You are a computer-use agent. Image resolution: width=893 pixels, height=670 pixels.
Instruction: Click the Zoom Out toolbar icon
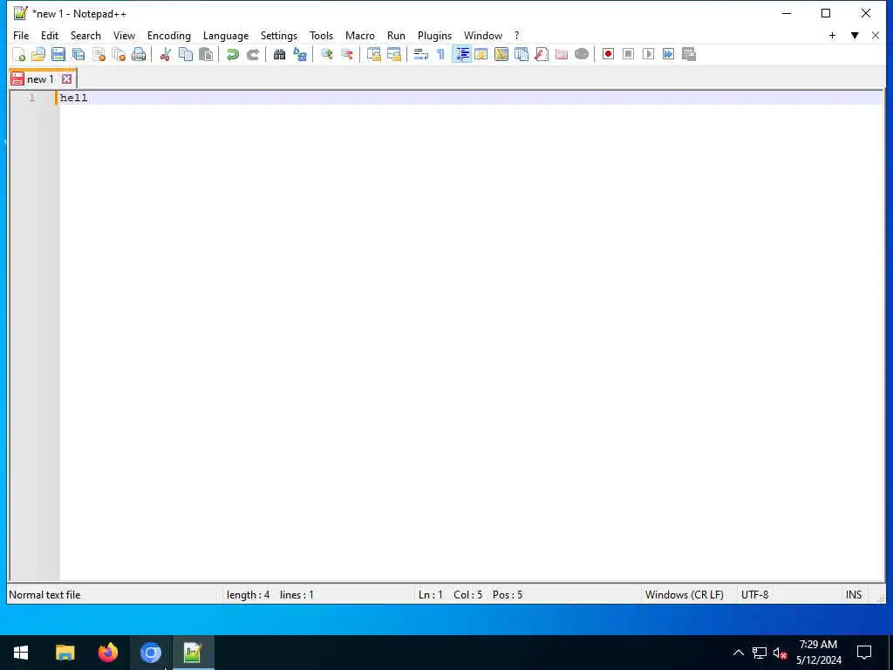coord(347,54)
